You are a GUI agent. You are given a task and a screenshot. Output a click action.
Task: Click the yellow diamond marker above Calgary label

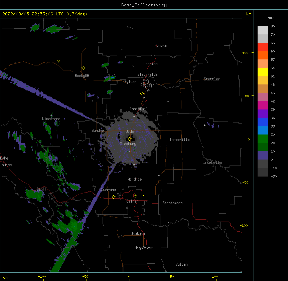(135, 197)
